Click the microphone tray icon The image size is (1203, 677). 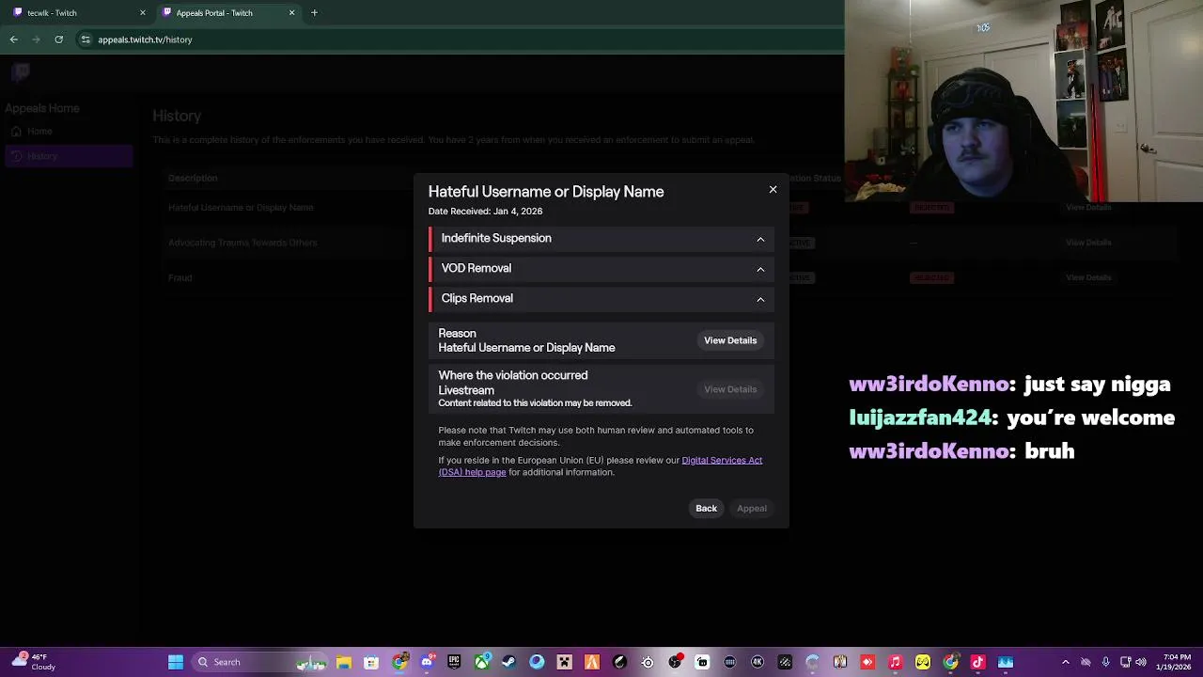pyautogui.click(x=1106, y=662)
